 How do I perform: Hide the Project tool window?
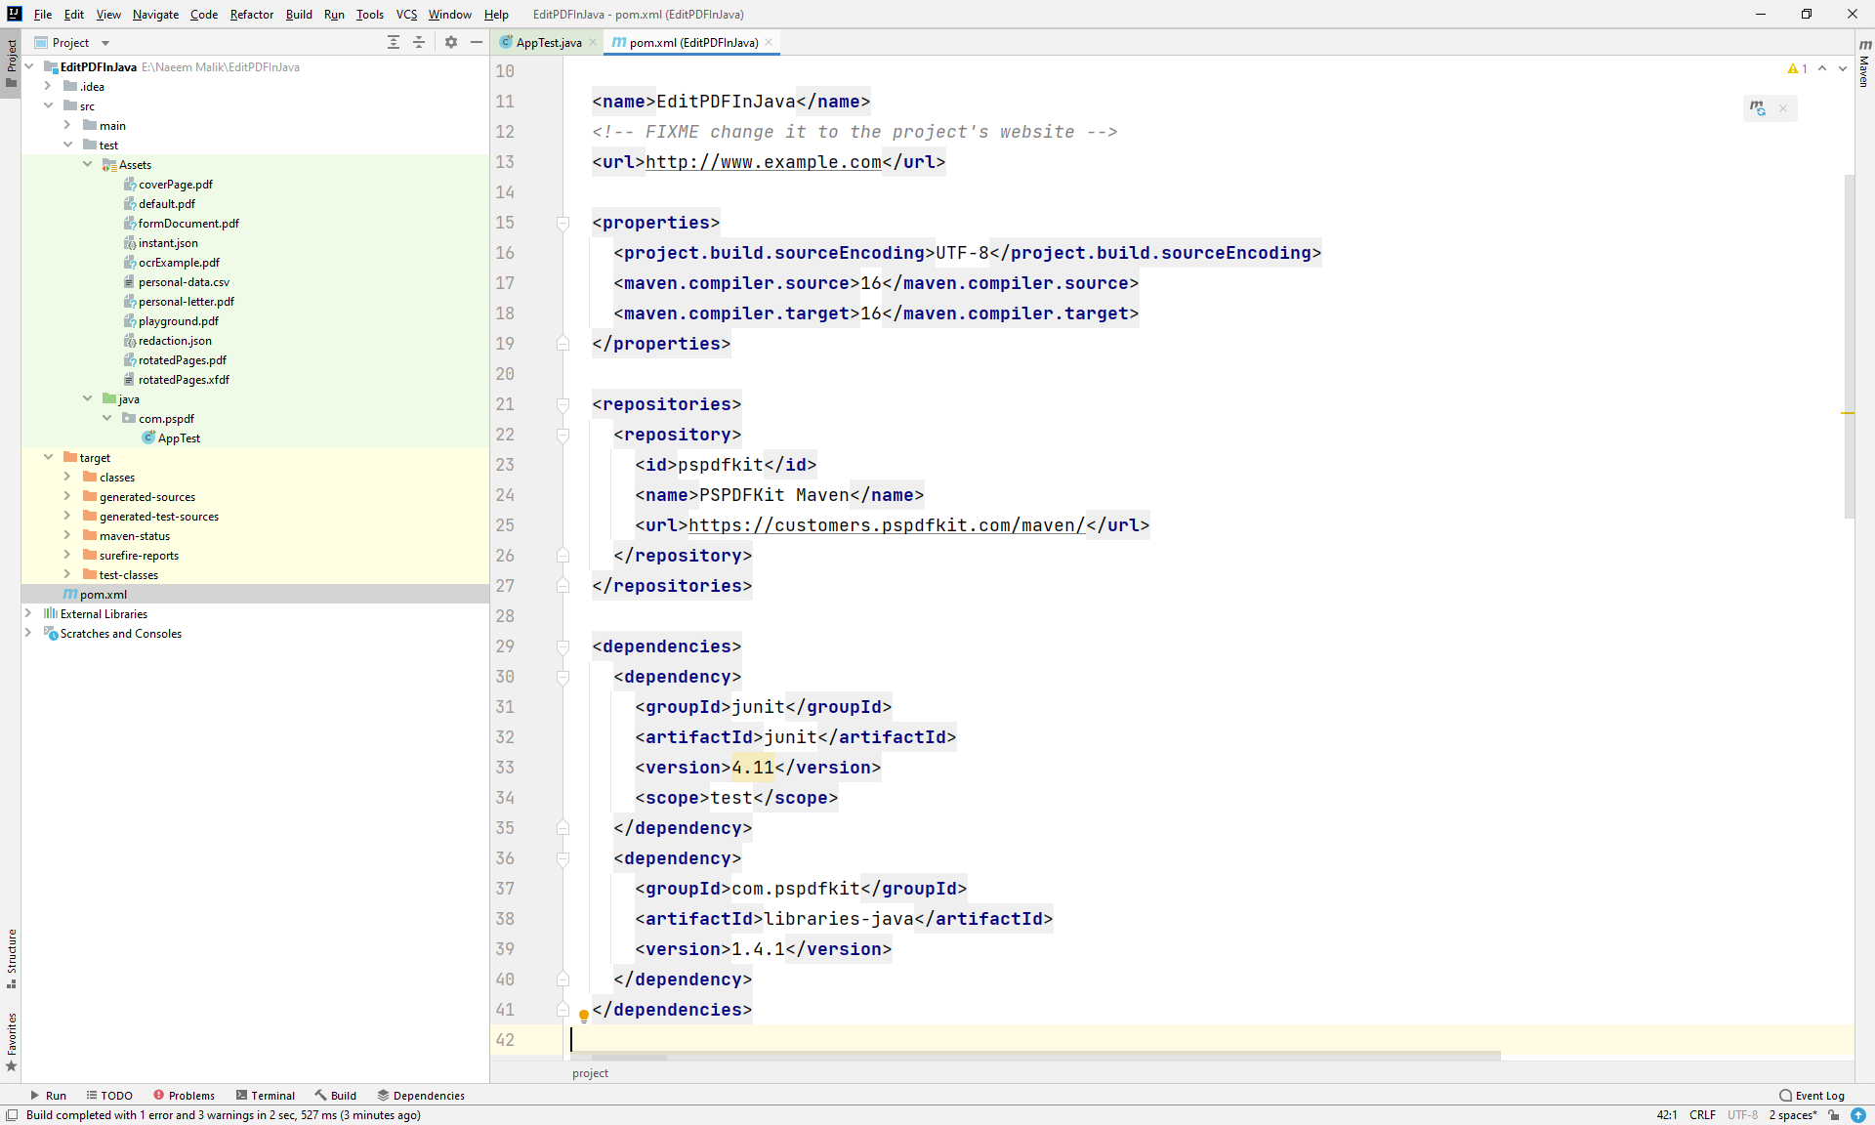[477, 42]
